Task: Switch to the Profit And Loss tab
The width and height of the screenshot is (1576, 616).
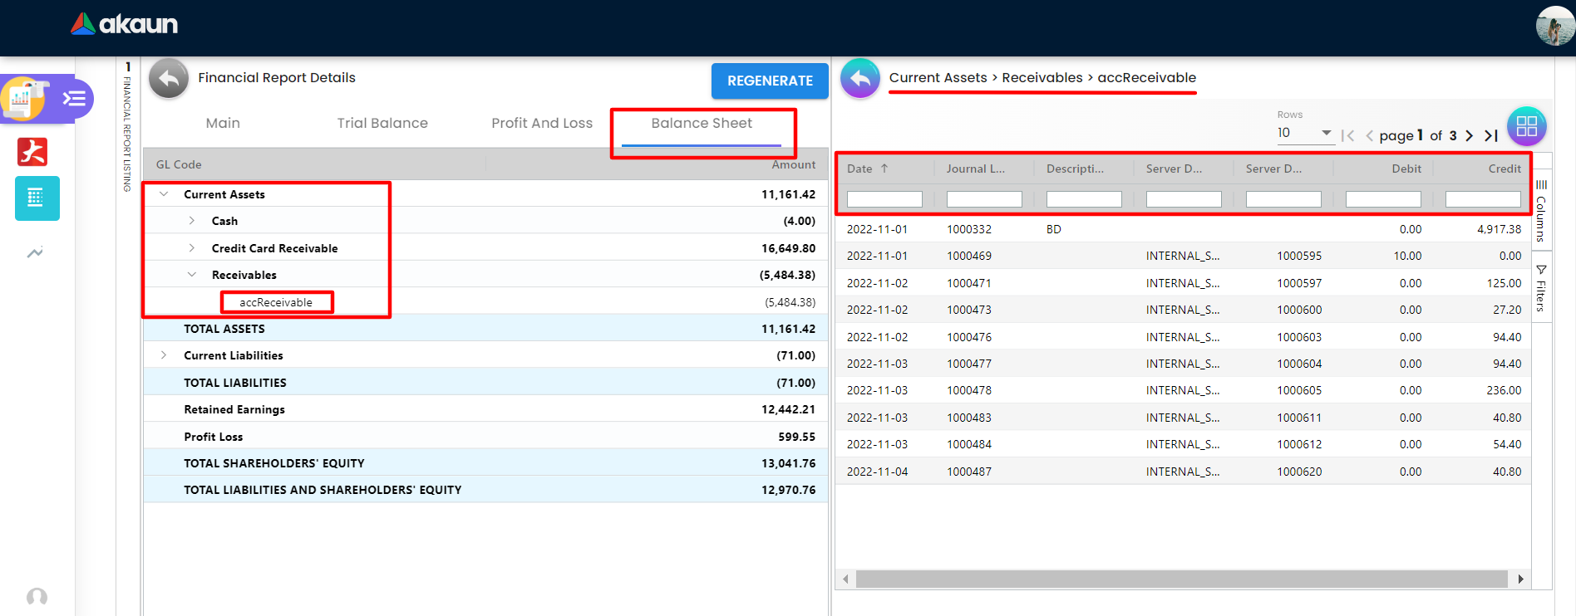Action: 542,123
